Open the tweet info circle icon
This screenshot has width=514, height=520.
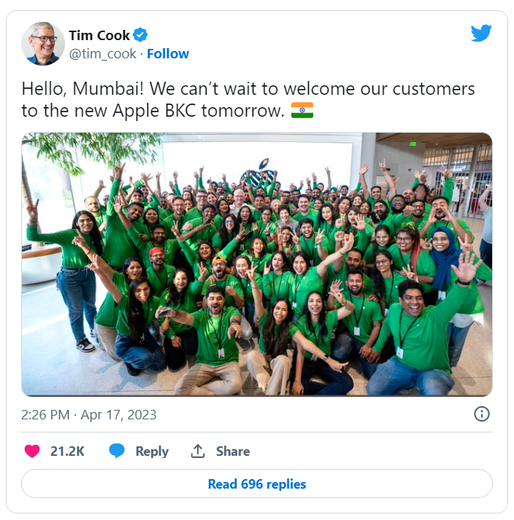coord(481,414)
